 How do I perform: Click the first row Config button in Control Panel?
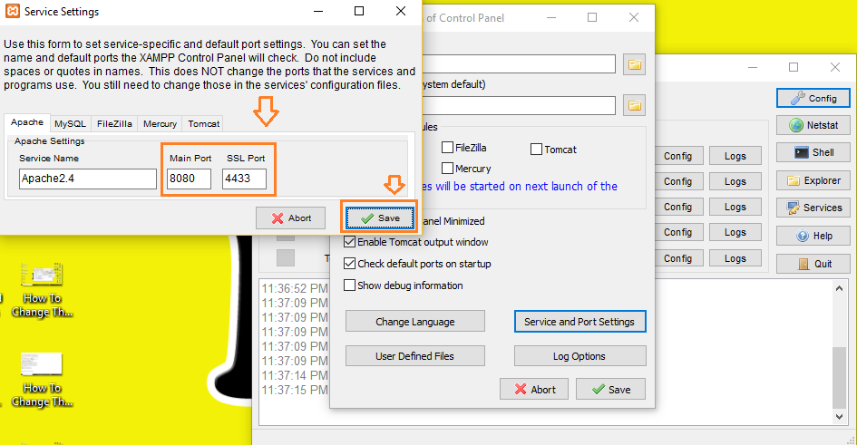677,156
